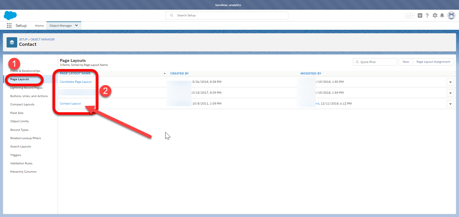Screen dimensions: 459x217
Task: Click the Salesforce cloud logo
Action: pos(10,15)
